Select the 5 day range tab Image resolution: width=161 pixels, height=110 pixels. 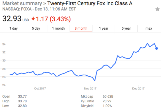pyautogui.click(x=36, y=28)
